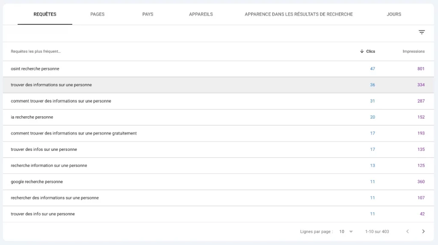Expand the rows per page dropdown

tap(346, 231)
